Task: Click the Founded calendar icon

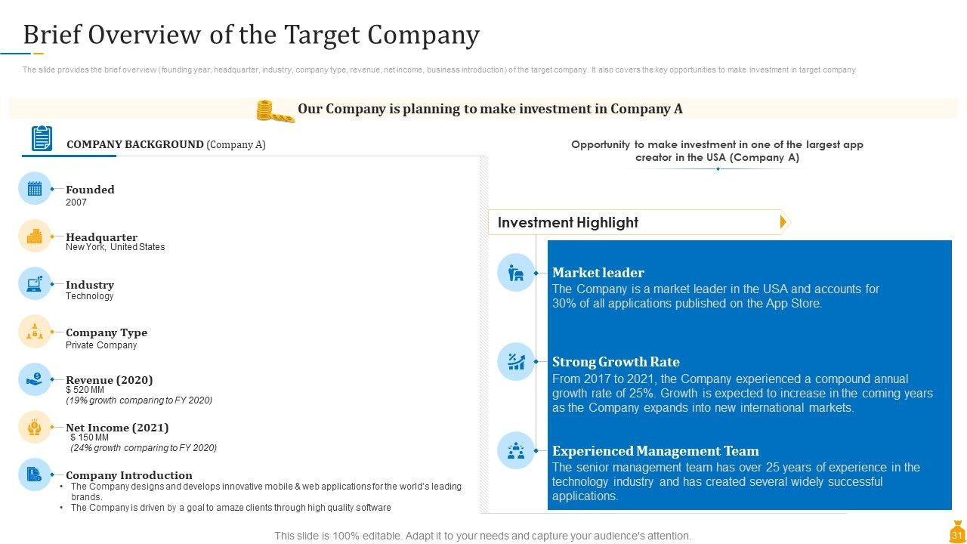Action: tap(35, 189)
